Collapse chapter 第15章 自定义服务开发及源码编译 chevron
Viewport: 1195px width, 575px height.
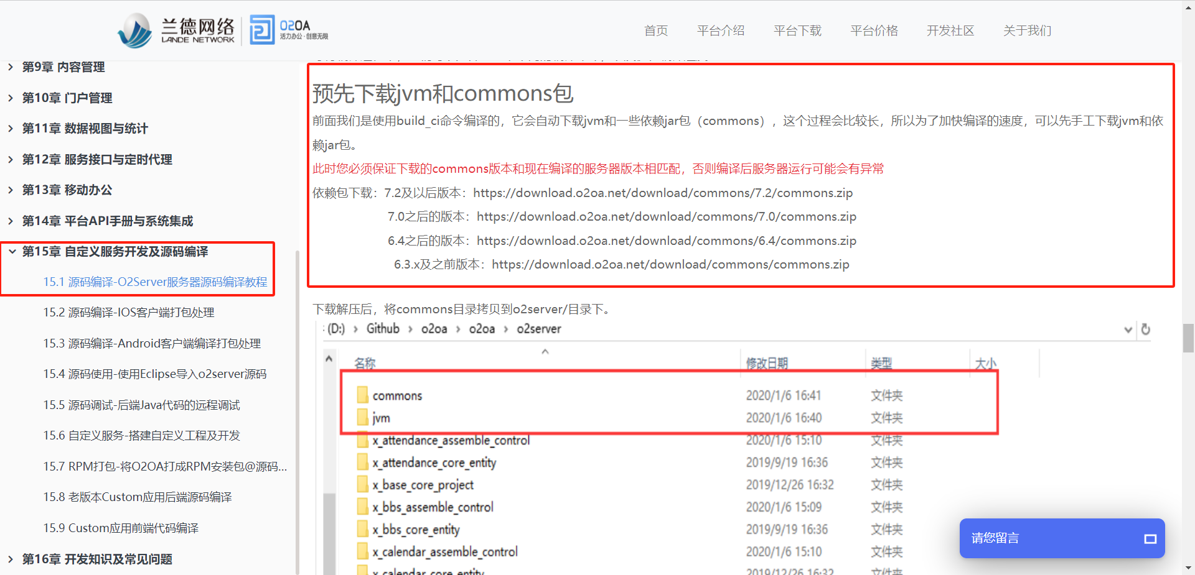[x=12, y=251]
